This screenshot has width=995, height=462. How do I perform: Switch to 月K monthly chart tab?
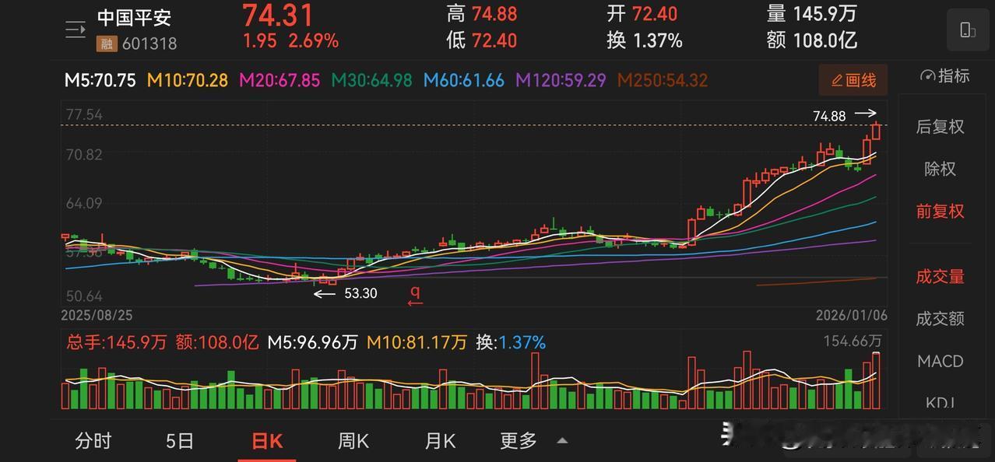[440, 441]
